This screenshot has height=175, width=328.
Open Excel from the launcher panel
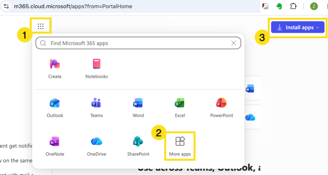tap(180, 108)
